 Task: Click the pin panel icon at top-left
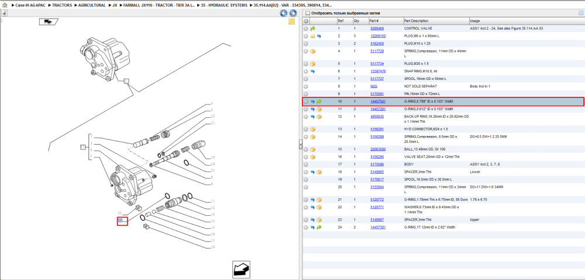click(5, 13)
